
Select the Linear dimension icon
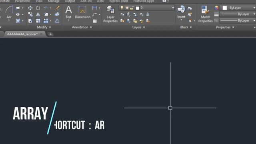click(x=94, y=8)
